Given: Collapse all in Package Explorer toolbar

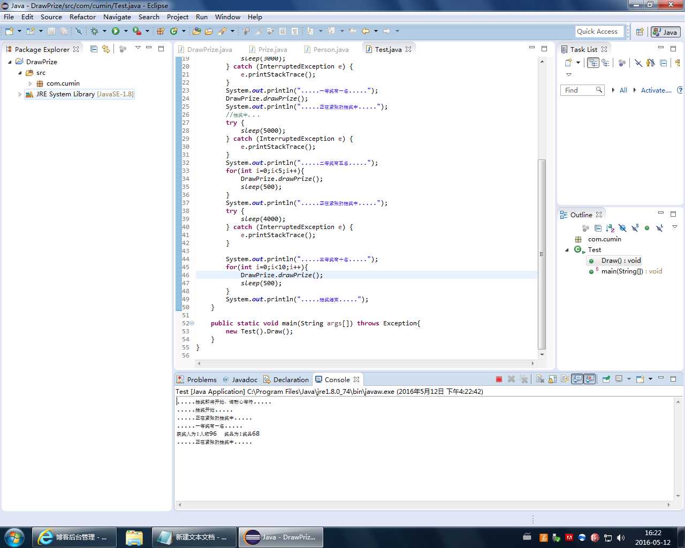Looking at the screenshot, I should pyautogui.click(x=94, y=49).
